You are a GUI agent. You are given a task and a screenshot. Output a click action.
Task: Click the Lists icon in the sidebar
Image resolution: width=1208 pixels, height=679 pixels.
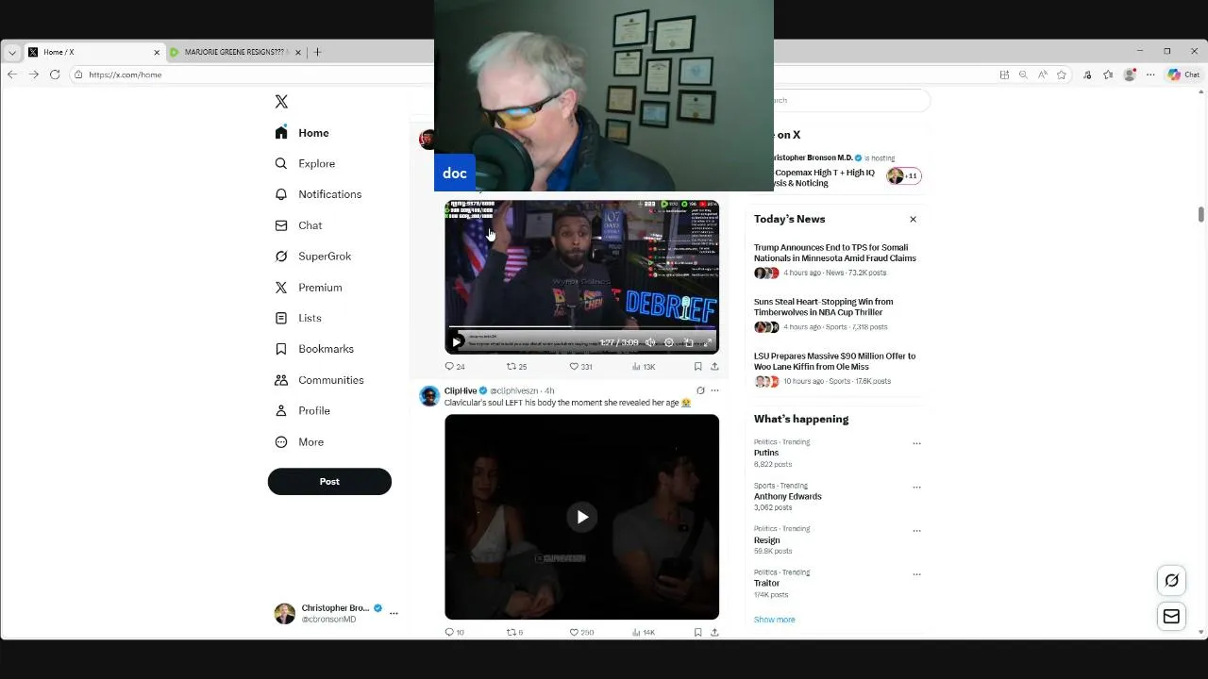coord(281,318)
